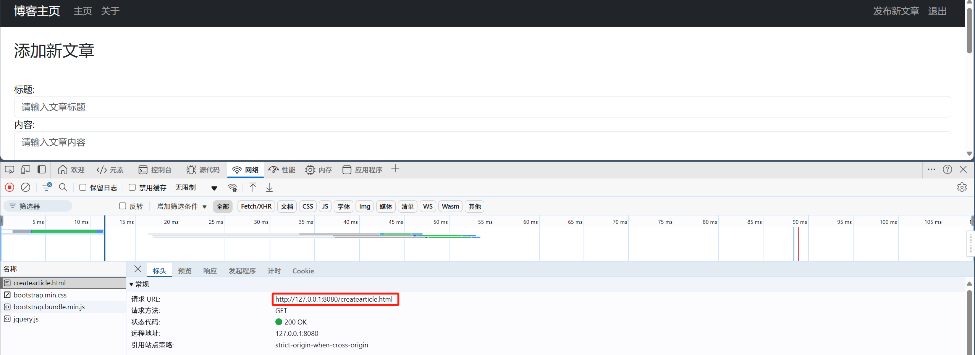
Task: Clear the network log
Action: pos(26,187)
